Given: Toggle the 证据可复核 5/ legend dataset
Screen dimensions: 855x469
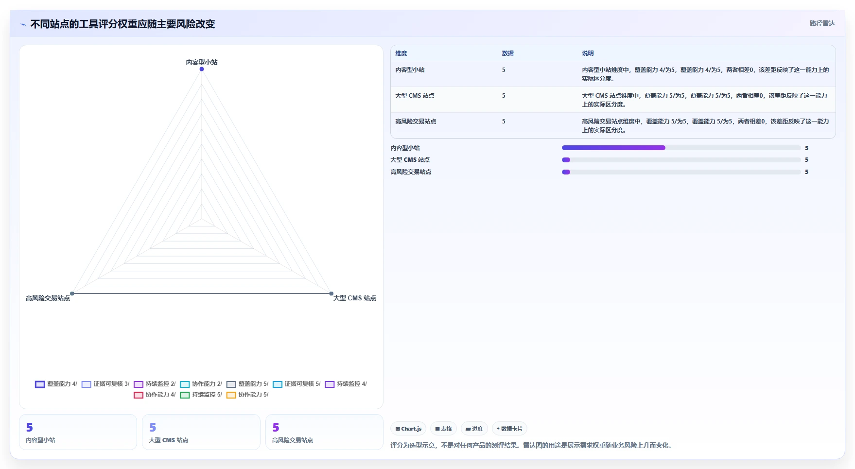Looking at the screenshot, I should coord(297,384).
